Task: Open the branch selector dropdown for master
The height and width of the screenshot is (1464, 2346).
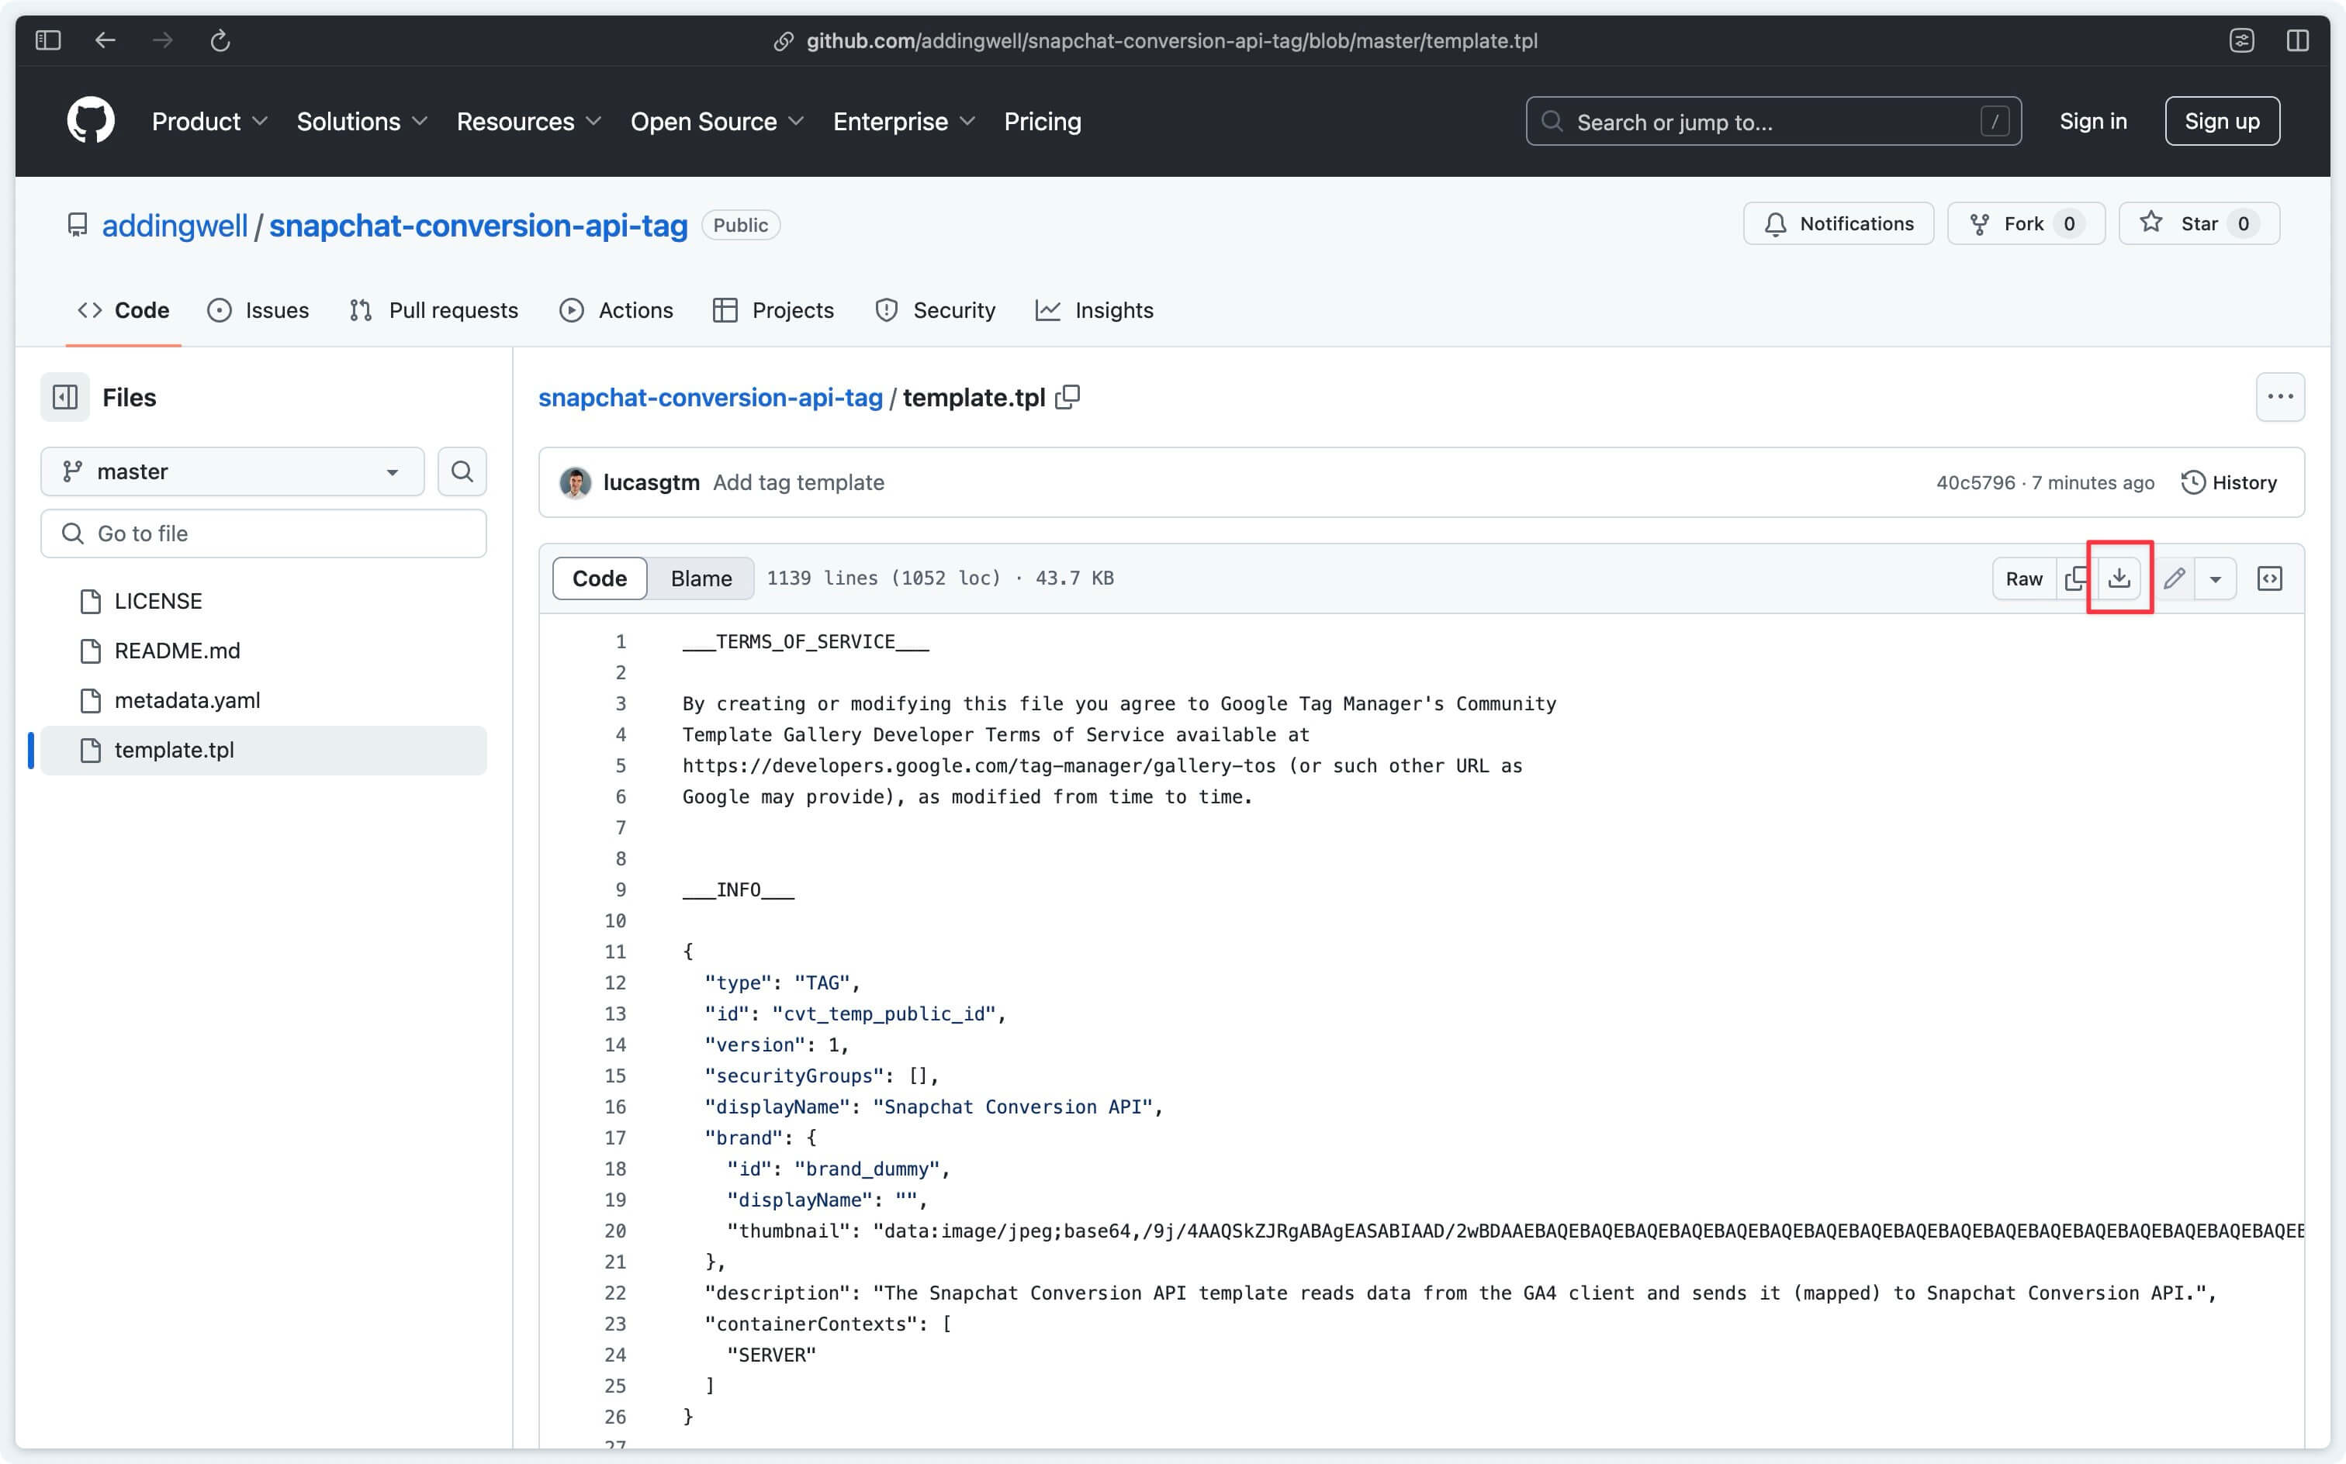Action: (x=230, y=472)
